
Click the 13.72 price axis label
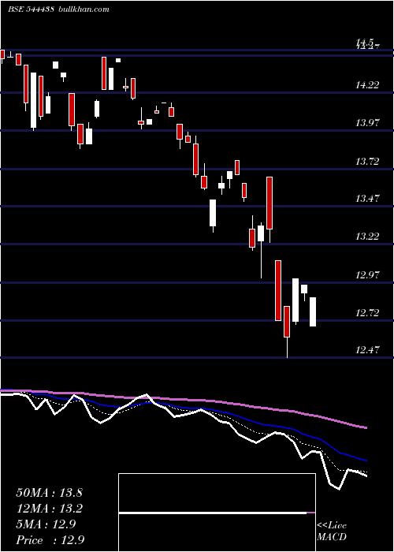[x=367, y=162]
